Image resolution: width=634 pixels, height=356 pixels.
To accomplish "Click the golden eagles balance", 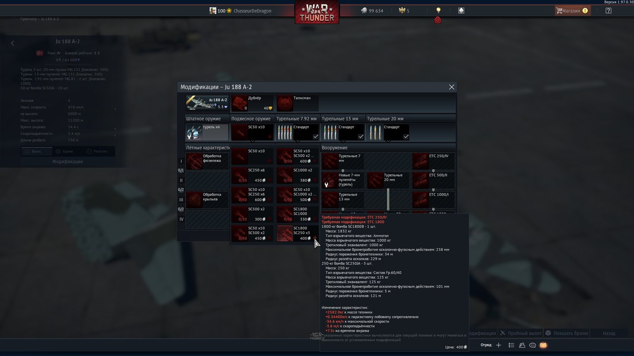I will click(x=404, y=11).
